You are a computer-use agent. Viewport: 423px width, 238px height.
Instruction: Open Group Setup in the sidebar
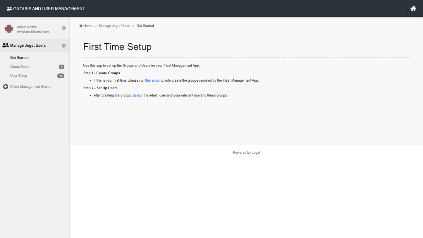pyautogui.click(x=20, y=67)
